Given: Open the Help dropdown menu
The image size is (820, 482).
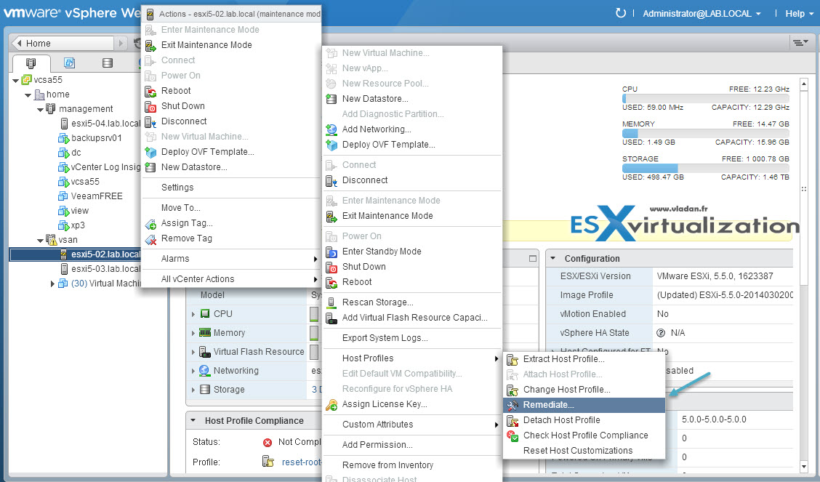Looking at the screenshot, I should (800, 14).
